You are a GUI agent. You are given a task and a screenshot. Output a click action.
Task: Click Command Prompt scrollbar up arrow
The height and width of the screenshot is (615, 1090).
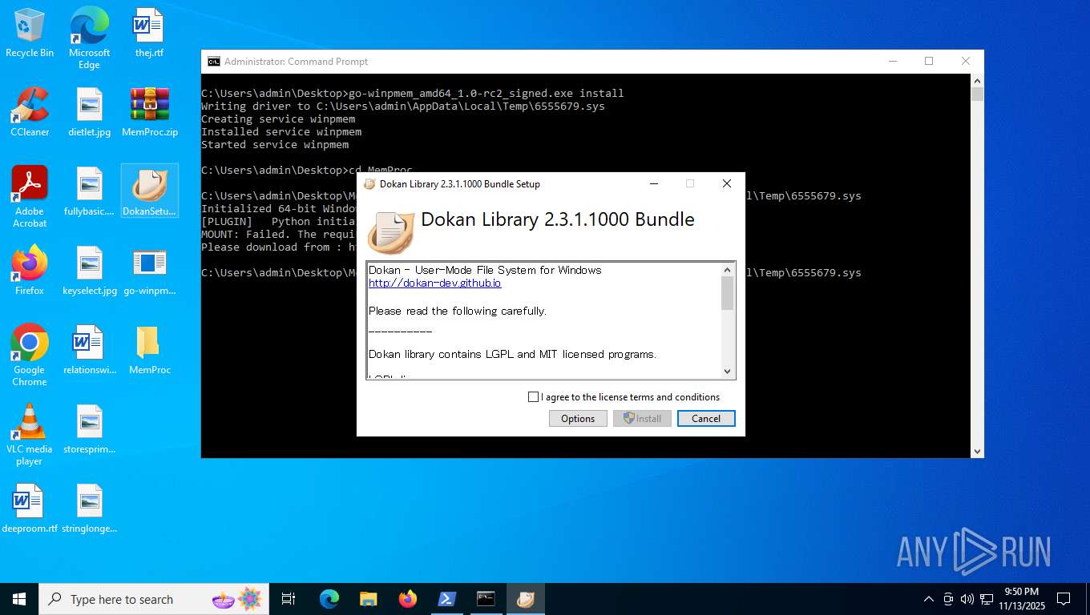977,81
